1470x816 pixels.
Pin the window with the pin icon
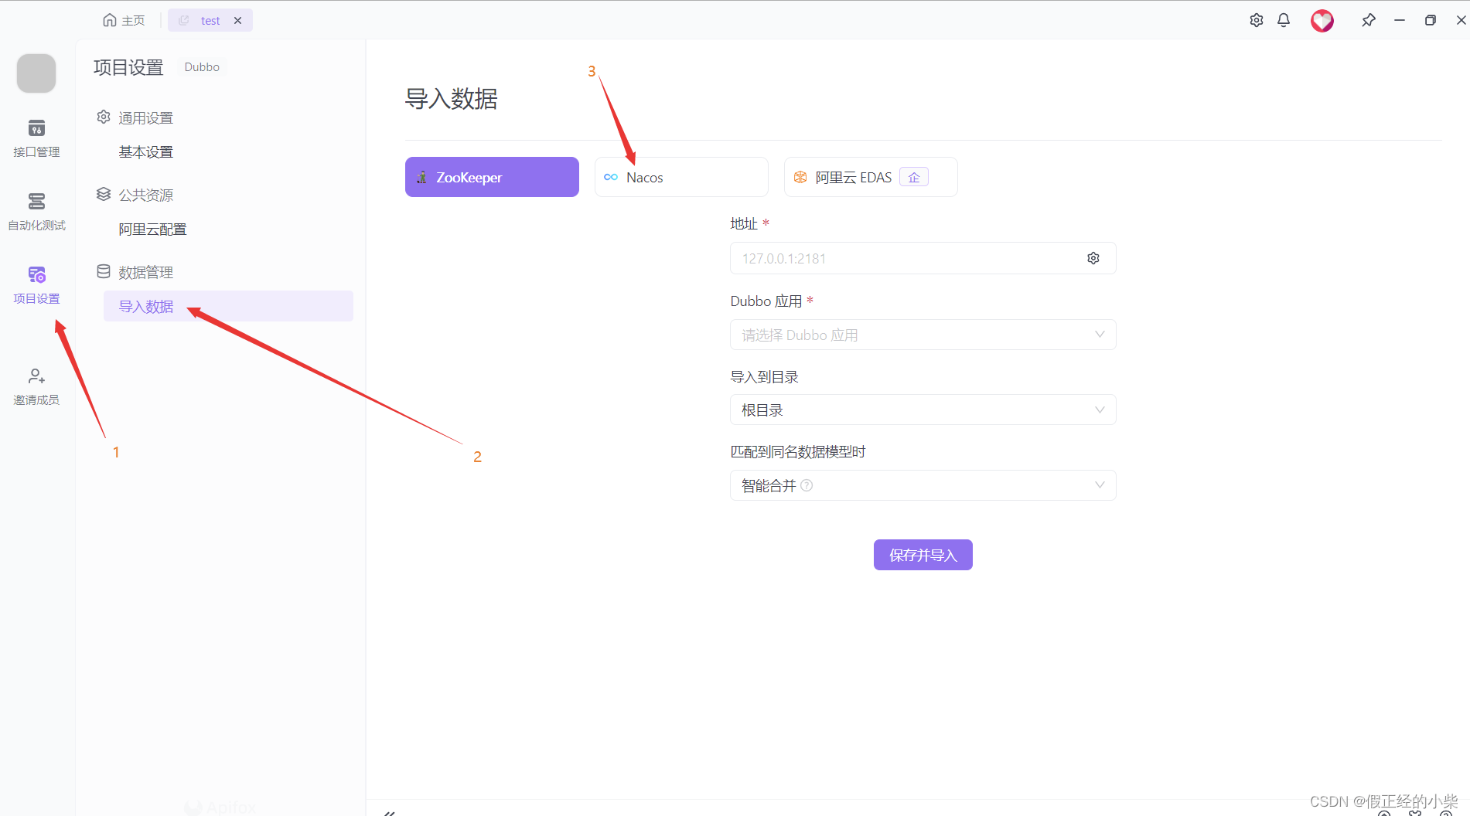click(x=1369, y=20)
